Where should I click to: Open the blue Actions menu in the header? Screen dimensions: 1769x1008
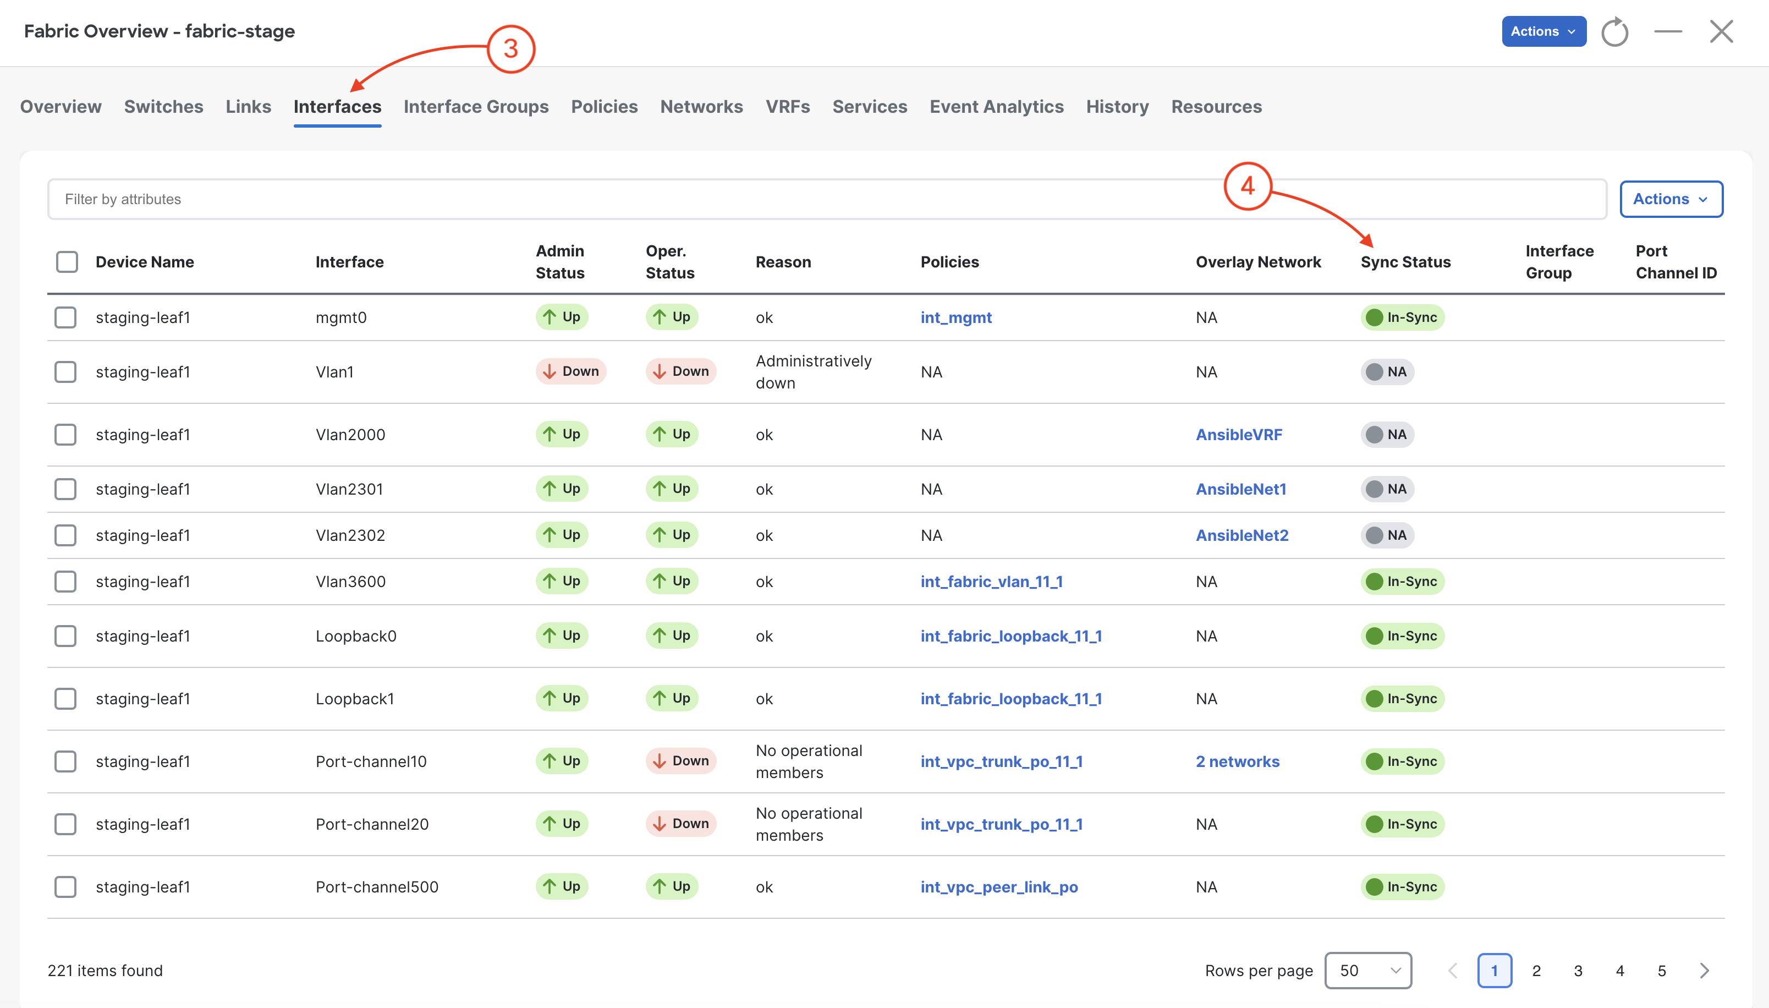click(1543, 31)
